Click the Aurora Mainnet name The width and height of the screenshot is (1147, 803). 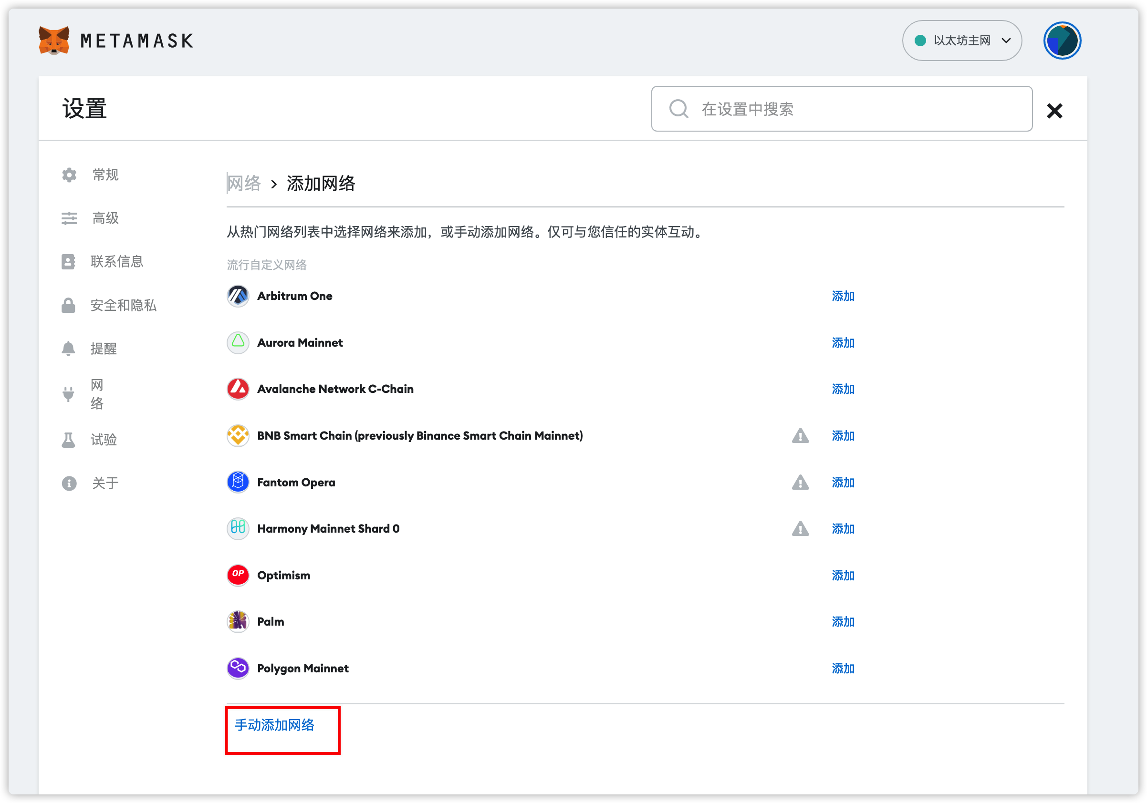[x=300, y=342]
